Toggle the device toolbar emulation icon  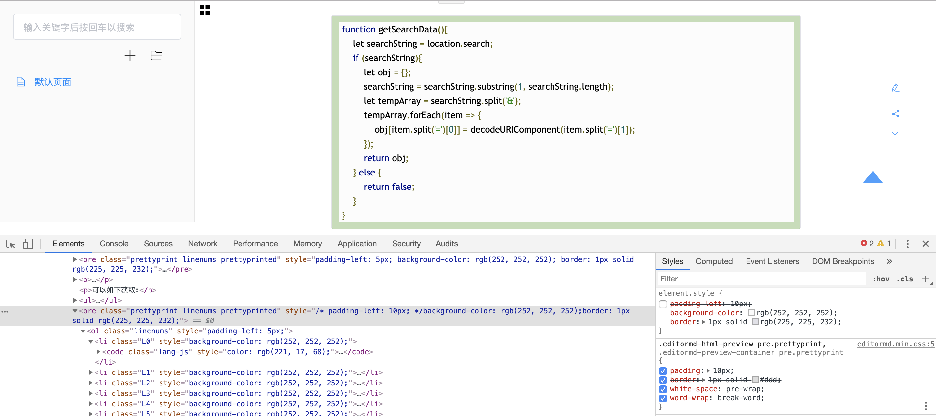28,244
